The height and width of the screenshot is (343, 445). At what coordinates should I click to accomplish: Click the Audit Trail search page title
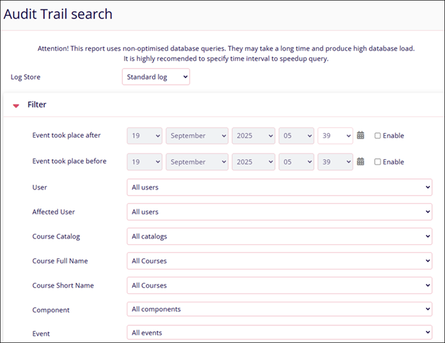[58, 14]
